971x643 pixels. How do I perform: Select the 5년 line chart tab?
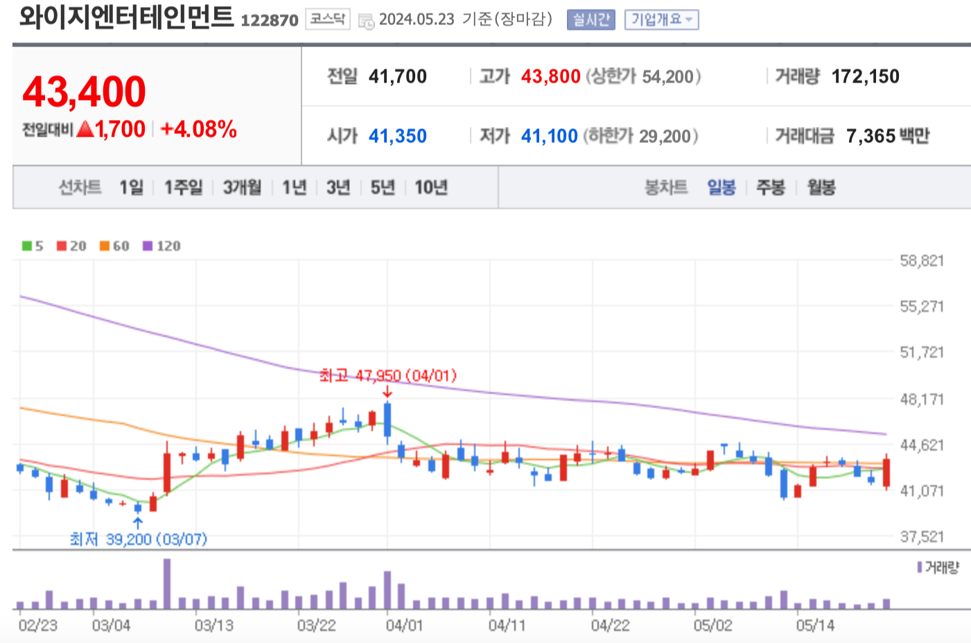coord(382,187)
